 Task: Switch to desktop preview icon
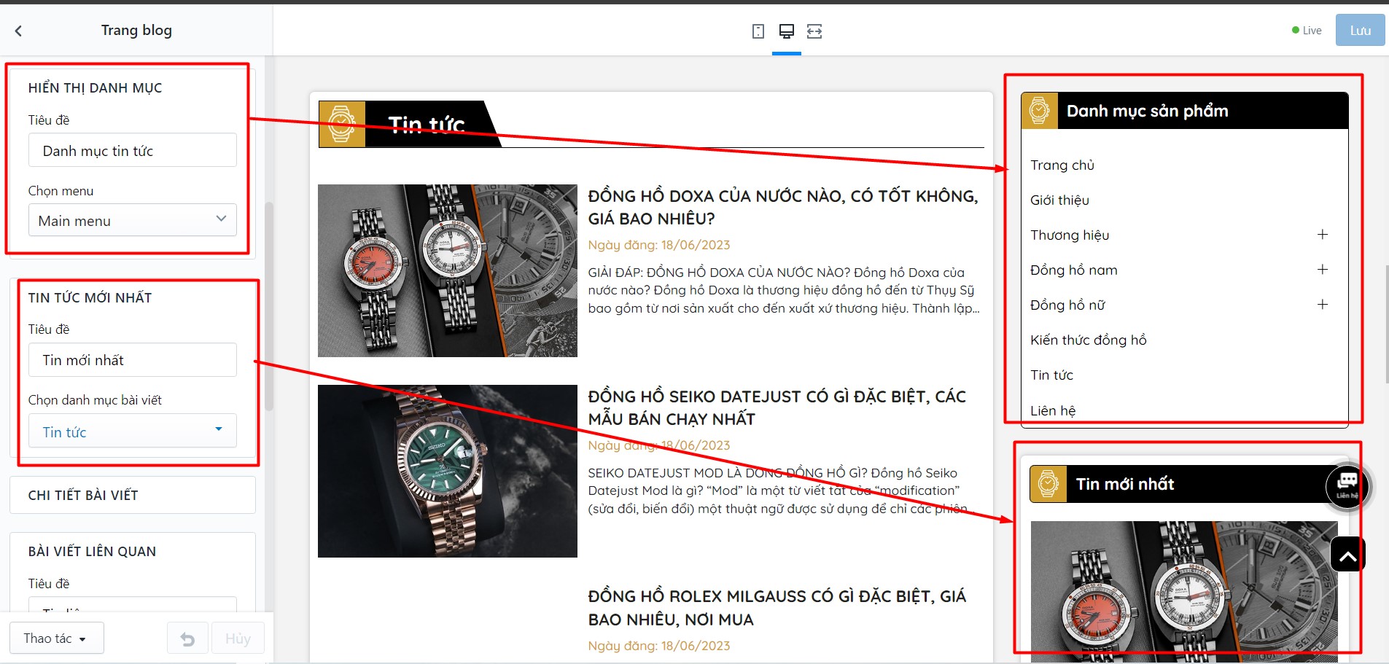point(787,31)
